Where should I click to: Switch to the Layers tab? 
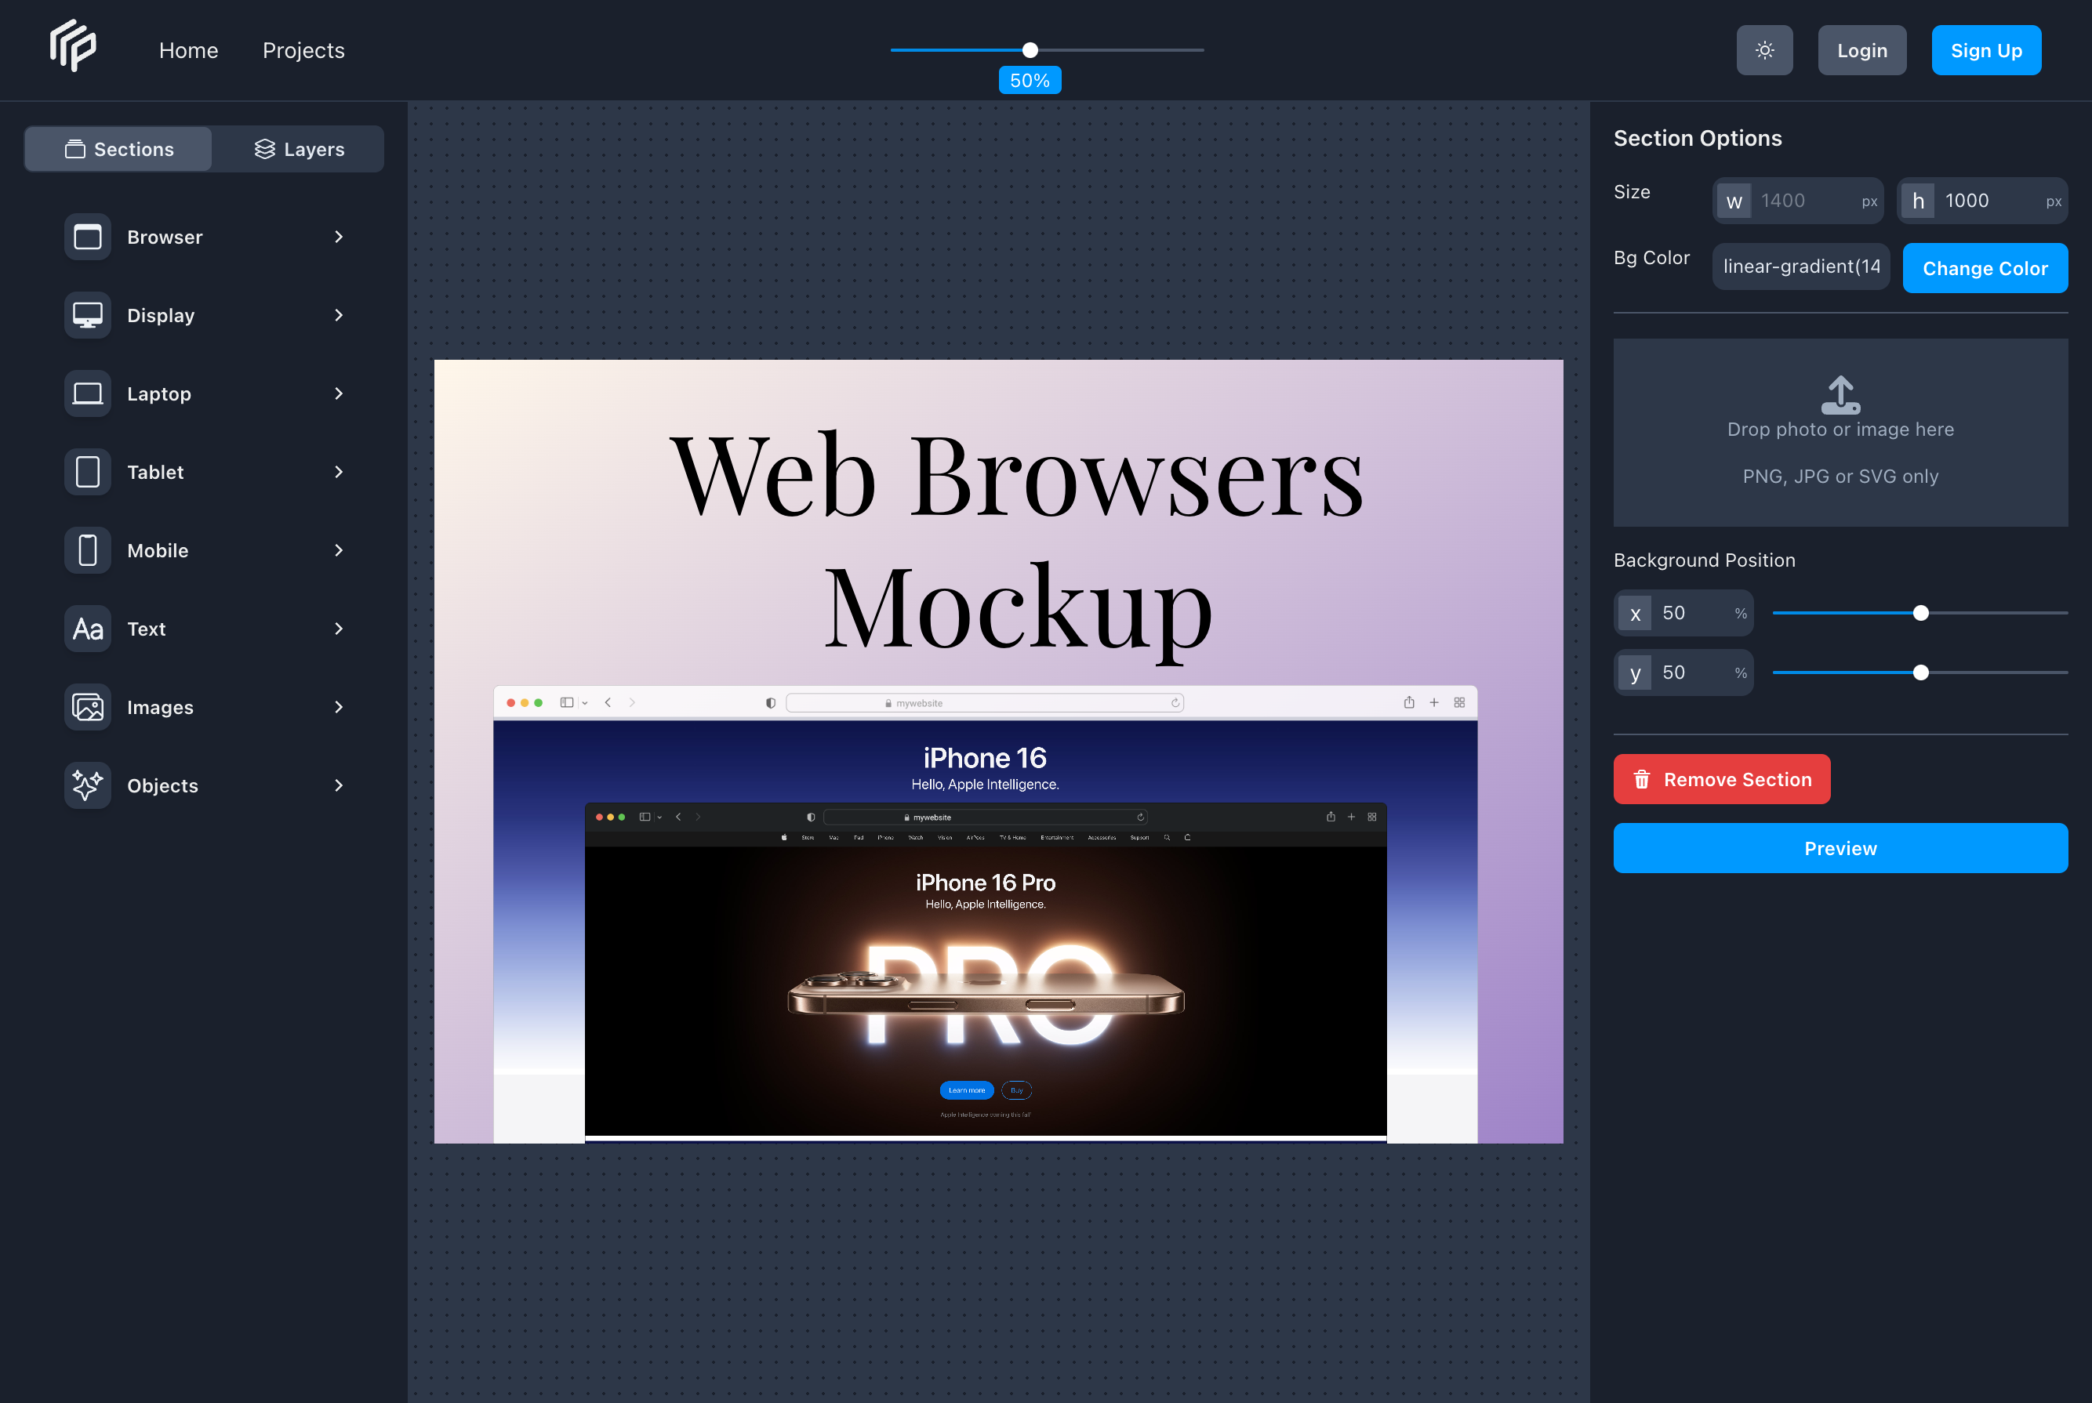pos(298,149)
